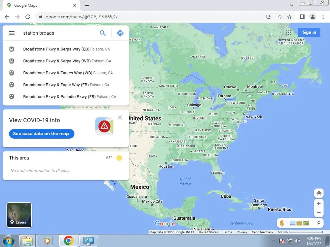The height and width of the screenshot is (247, 330).
Task: Bookmark this page with the star icon
Action: click(289, 17)
